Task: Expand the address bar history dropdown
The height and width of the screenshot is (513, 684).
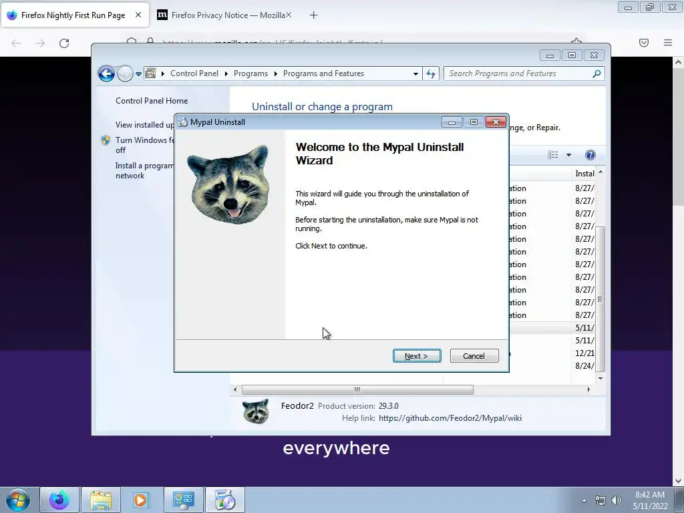Action: click(415, 73)
